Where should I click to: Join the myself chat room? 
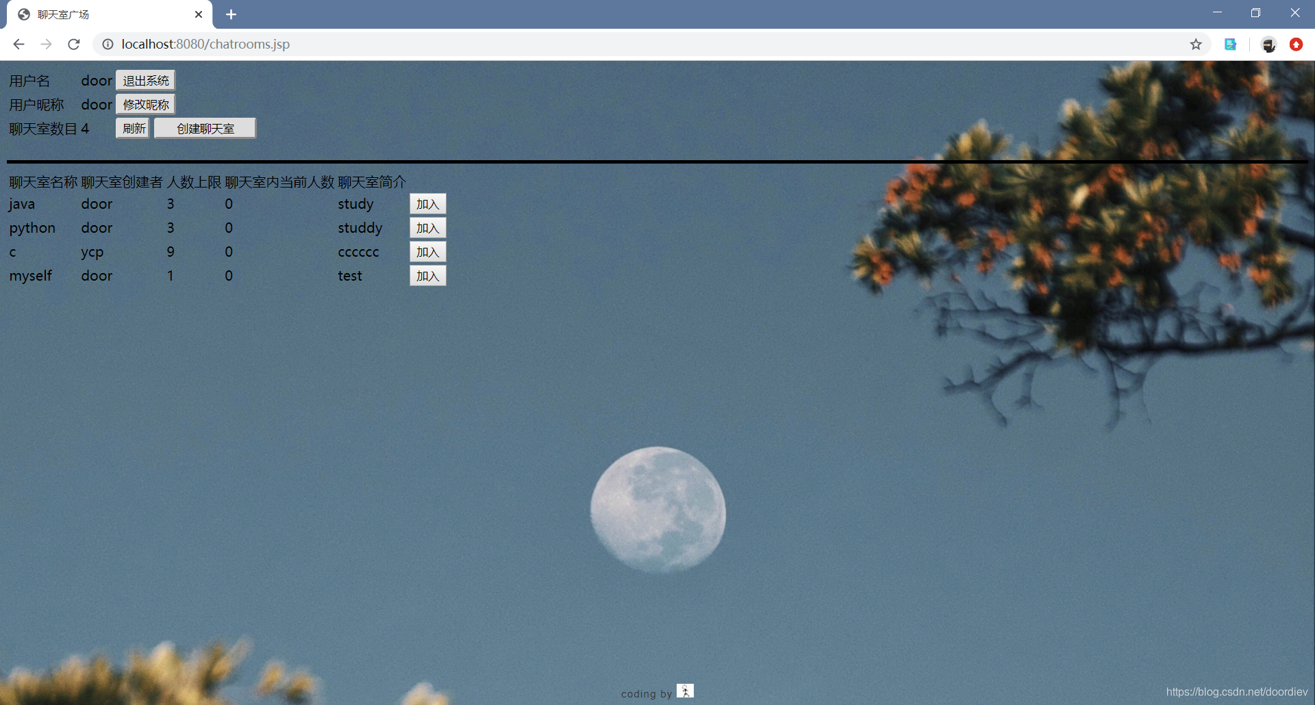coord(428,276)
